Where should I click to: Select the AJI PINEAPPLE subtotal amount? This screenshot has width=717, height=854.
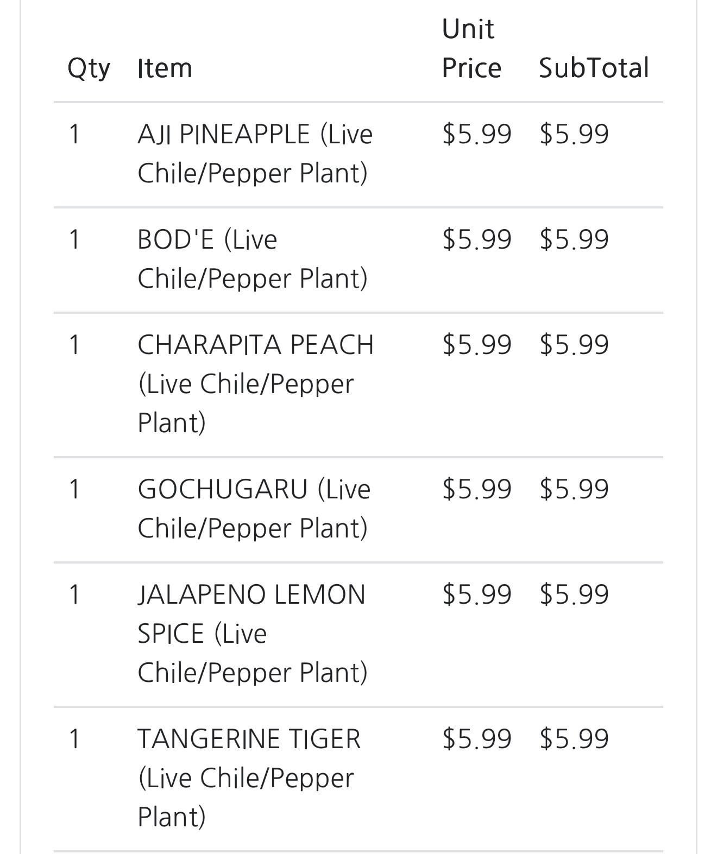(574, 134)
